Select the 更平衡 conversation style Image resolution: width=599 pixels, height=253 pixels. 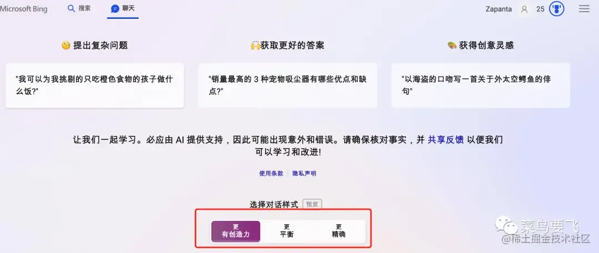pos(287,231)
